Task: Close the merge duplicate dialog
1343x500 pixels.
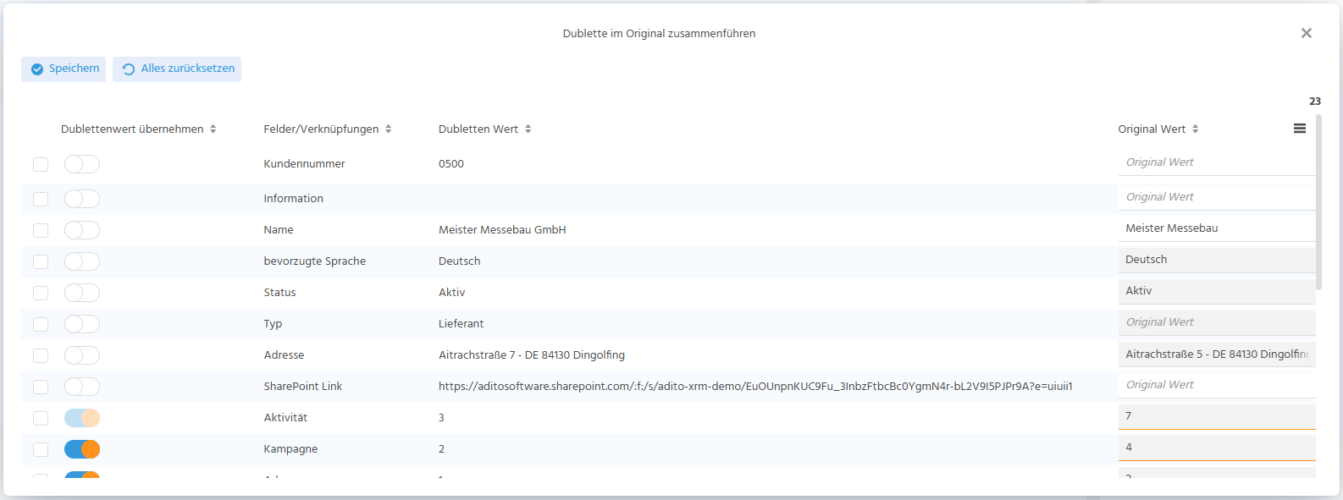Action: click(1306, 33)
